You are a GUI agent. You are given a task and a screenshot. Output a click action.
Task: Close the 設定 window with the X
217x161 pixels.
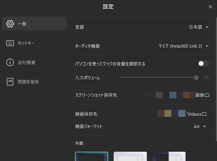(210, 7)
